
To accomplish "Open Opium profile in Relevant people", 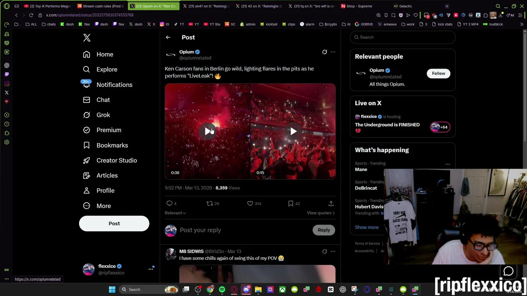I will click(x=376, y=70).
